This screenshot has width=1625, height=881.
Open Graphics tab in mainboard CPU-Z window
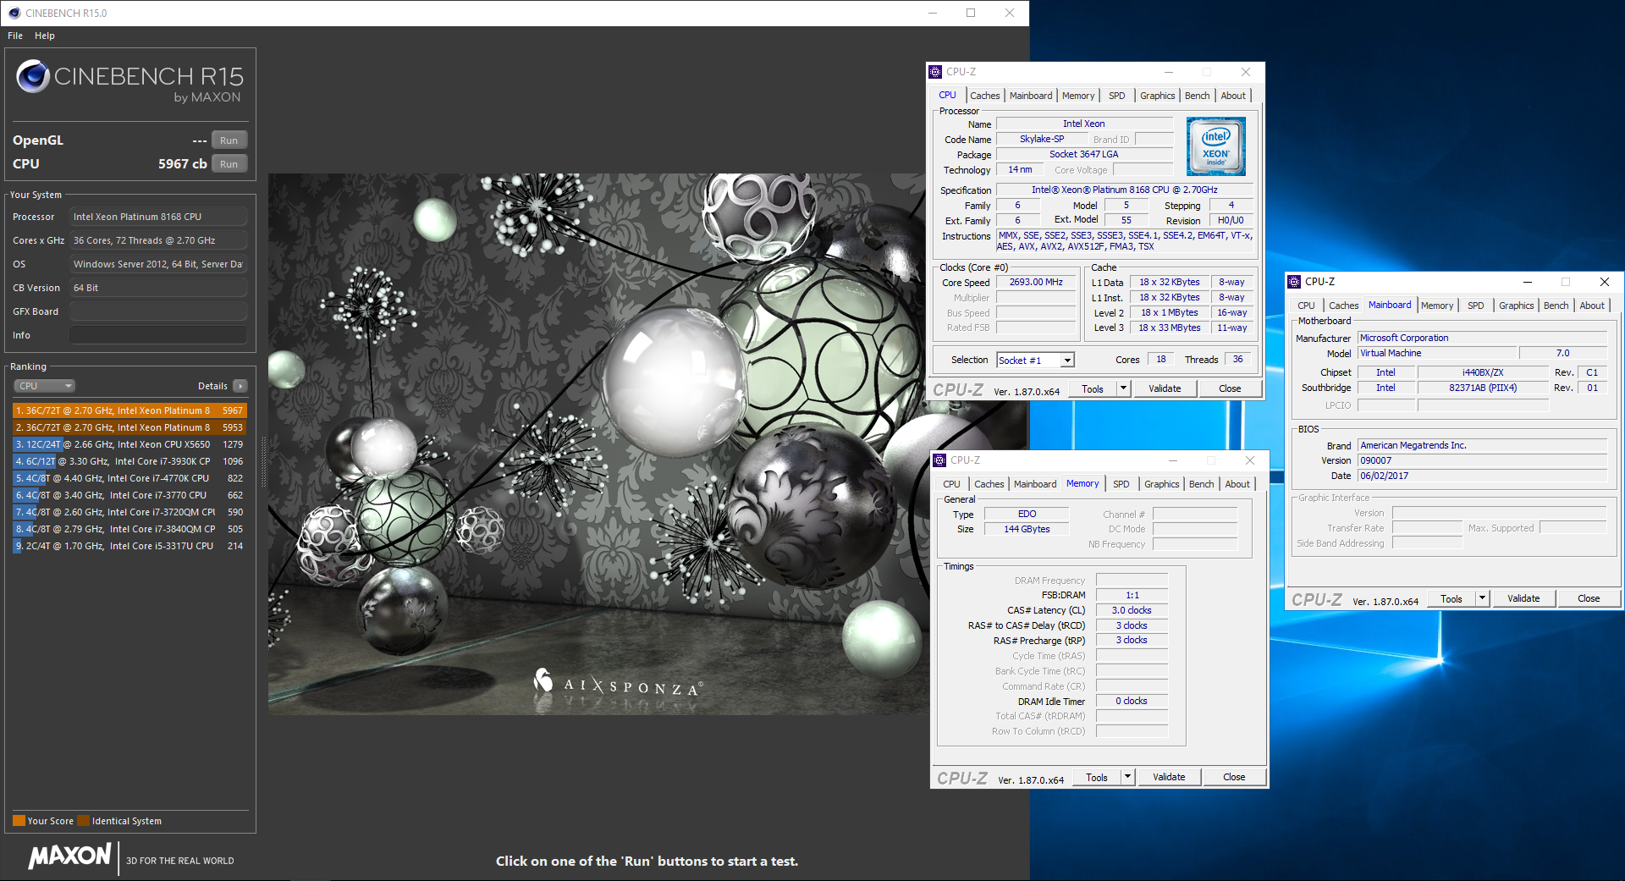(1516, 306)
